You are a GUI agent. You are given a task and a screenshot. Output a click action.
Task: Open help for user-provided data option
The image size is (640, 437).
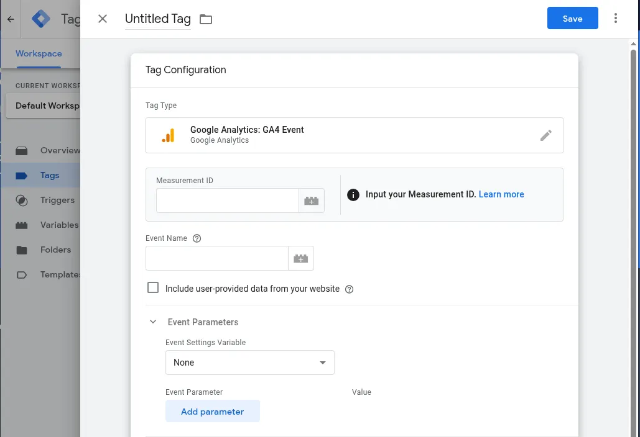(x=349, y=289)
